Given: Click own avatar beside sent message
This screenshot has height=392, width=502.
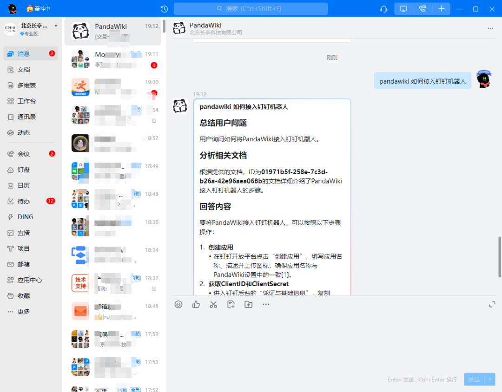Looking at the screenshot, I should pyautogui.click(x=483, y=78).
